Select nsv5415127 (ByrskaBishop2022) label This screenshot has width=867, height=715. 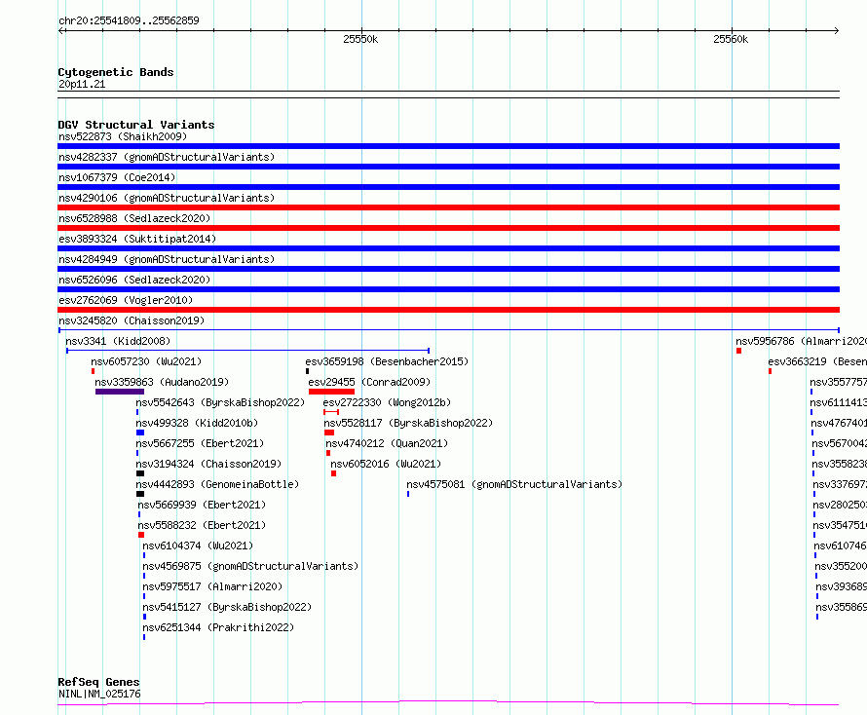point(227,607)
